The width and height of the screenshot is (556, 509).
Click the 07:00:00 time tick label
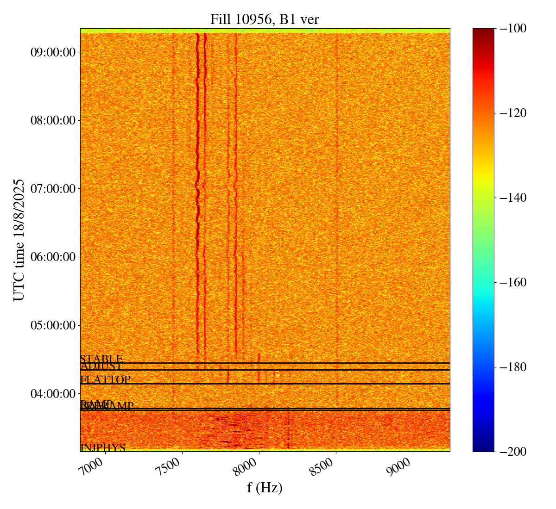click(52, 189)
